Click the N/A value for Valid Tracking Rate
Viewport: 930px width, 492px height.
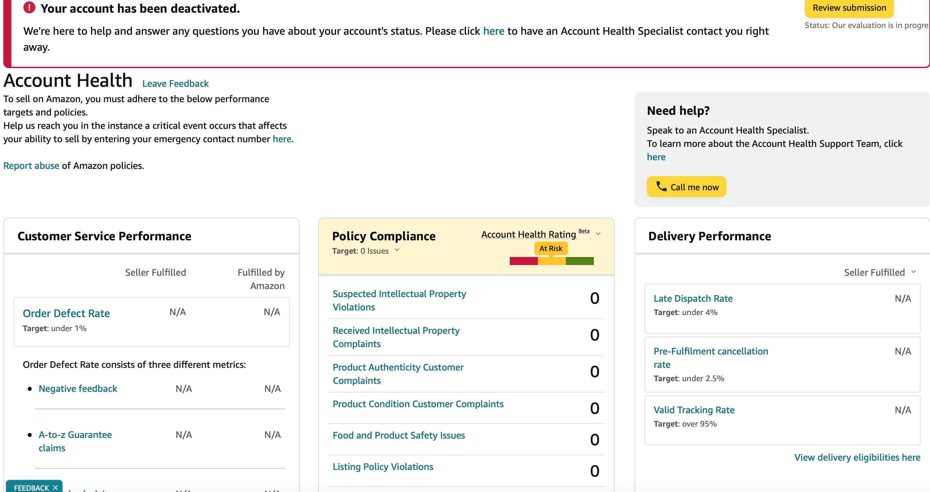(x=903, y=410)
